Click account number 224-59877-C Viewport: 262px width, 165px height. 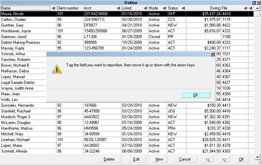[95, 20]
